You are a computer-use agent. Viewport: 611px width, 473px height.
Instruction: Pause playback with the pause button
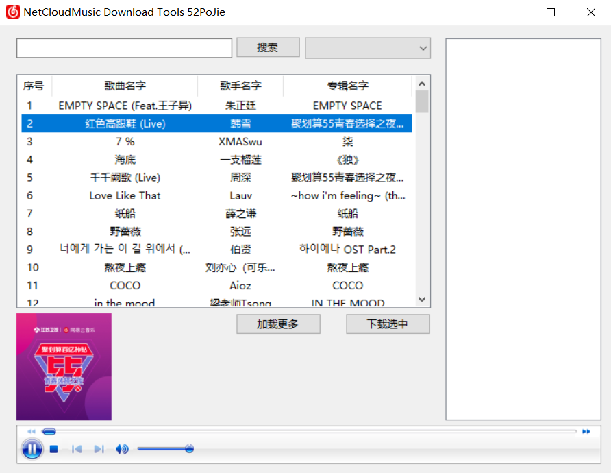click(32, 449)
